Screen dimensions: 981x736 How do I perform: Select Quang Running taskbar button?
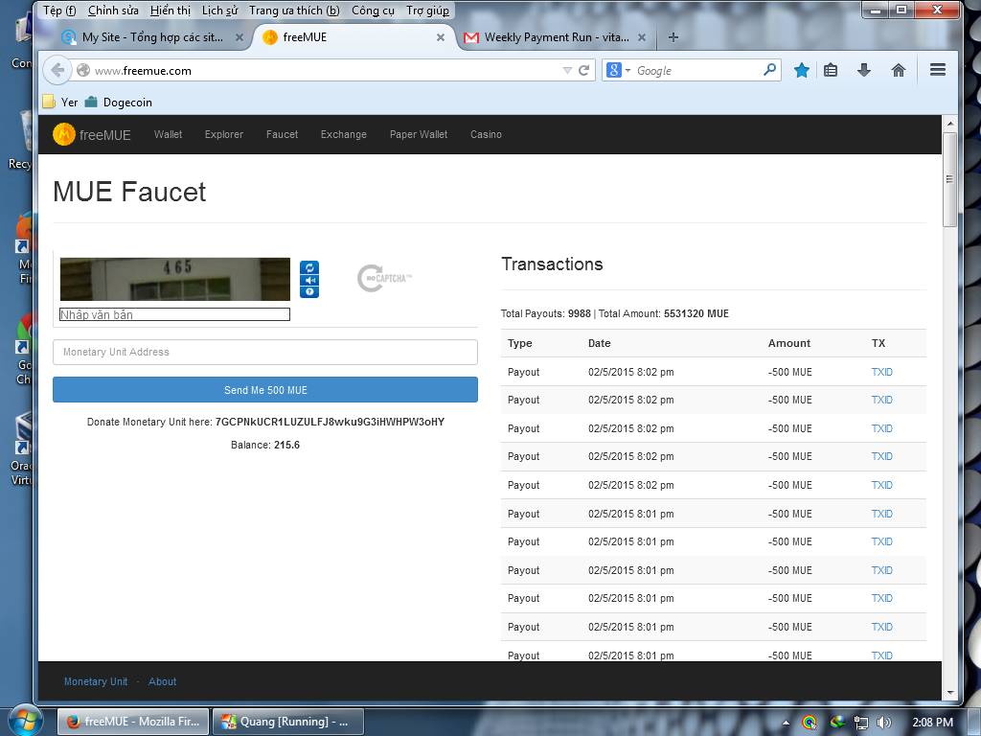pos(287,722)
